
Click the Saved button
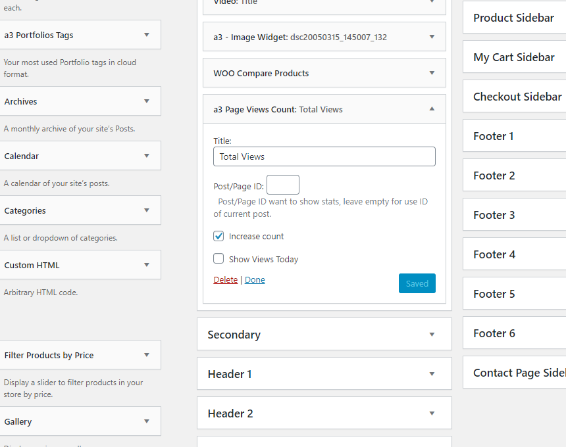417,283
